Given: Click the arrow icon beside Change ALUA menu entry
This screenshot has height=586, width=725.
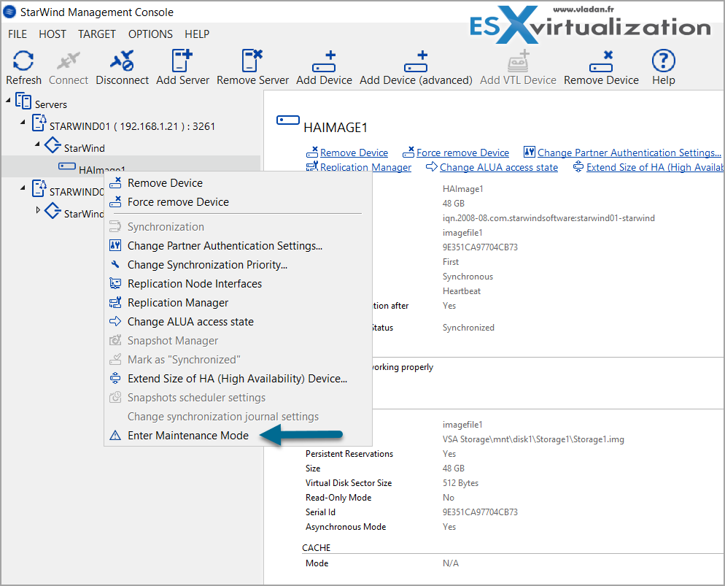Looking at the screenshot, I should click(x=115, y=321).
